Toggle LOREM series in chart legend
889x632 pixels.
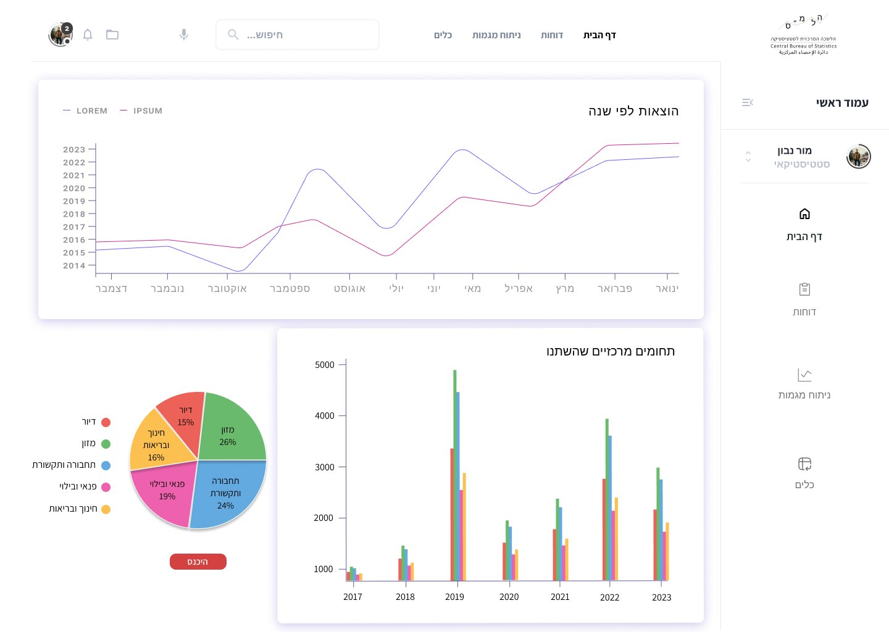click(86, 111)
